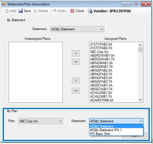Select ABINGPAB2-3A in Assigned Plans list

(101, 70)
